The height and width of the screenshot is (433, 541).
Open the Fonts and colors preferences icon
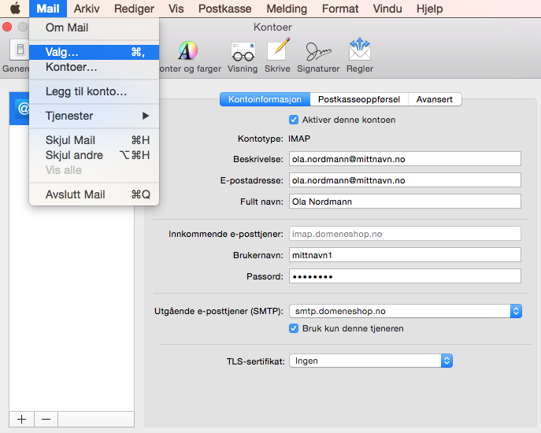pos(188,52)
